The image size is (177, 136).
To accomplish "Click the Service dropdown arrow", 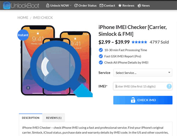I will pos(169,72).
